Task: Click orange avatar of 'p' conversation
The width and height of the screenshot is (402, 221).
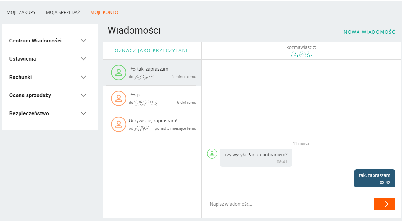Action: (x=119, y=98)
